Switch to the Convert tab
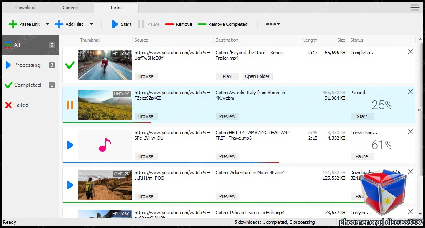425x228 pixels. (71, 8)
